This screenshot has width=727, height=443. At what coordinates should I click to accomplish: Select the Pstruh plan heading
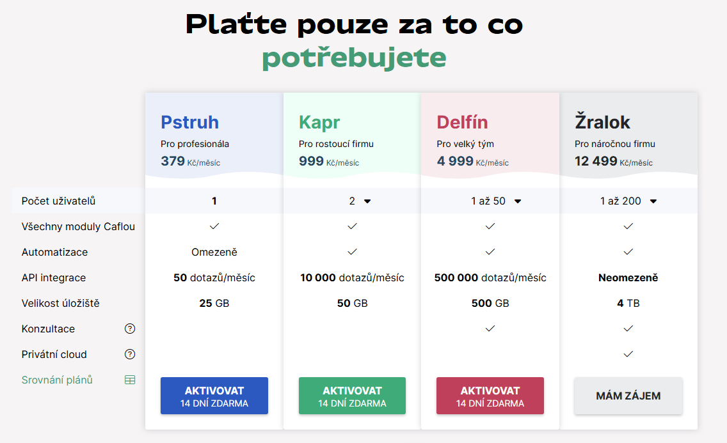point(189,122)
